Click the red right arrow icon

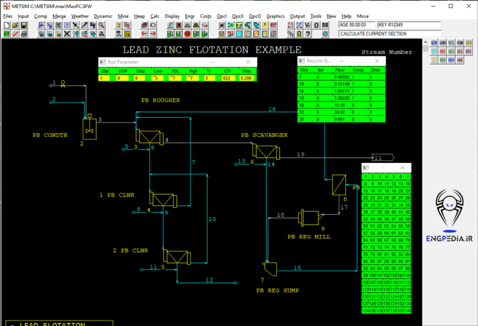click(x=152, y=34)
